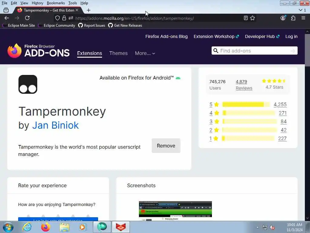
Task: Open Get New Releases bookmark
Action: [x=125, y=25]
